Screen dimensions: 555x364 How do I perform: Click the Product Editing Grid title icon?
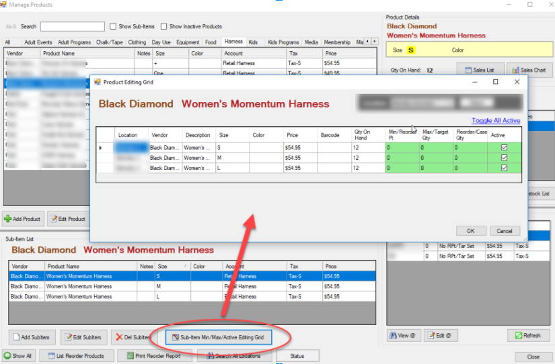98,82
